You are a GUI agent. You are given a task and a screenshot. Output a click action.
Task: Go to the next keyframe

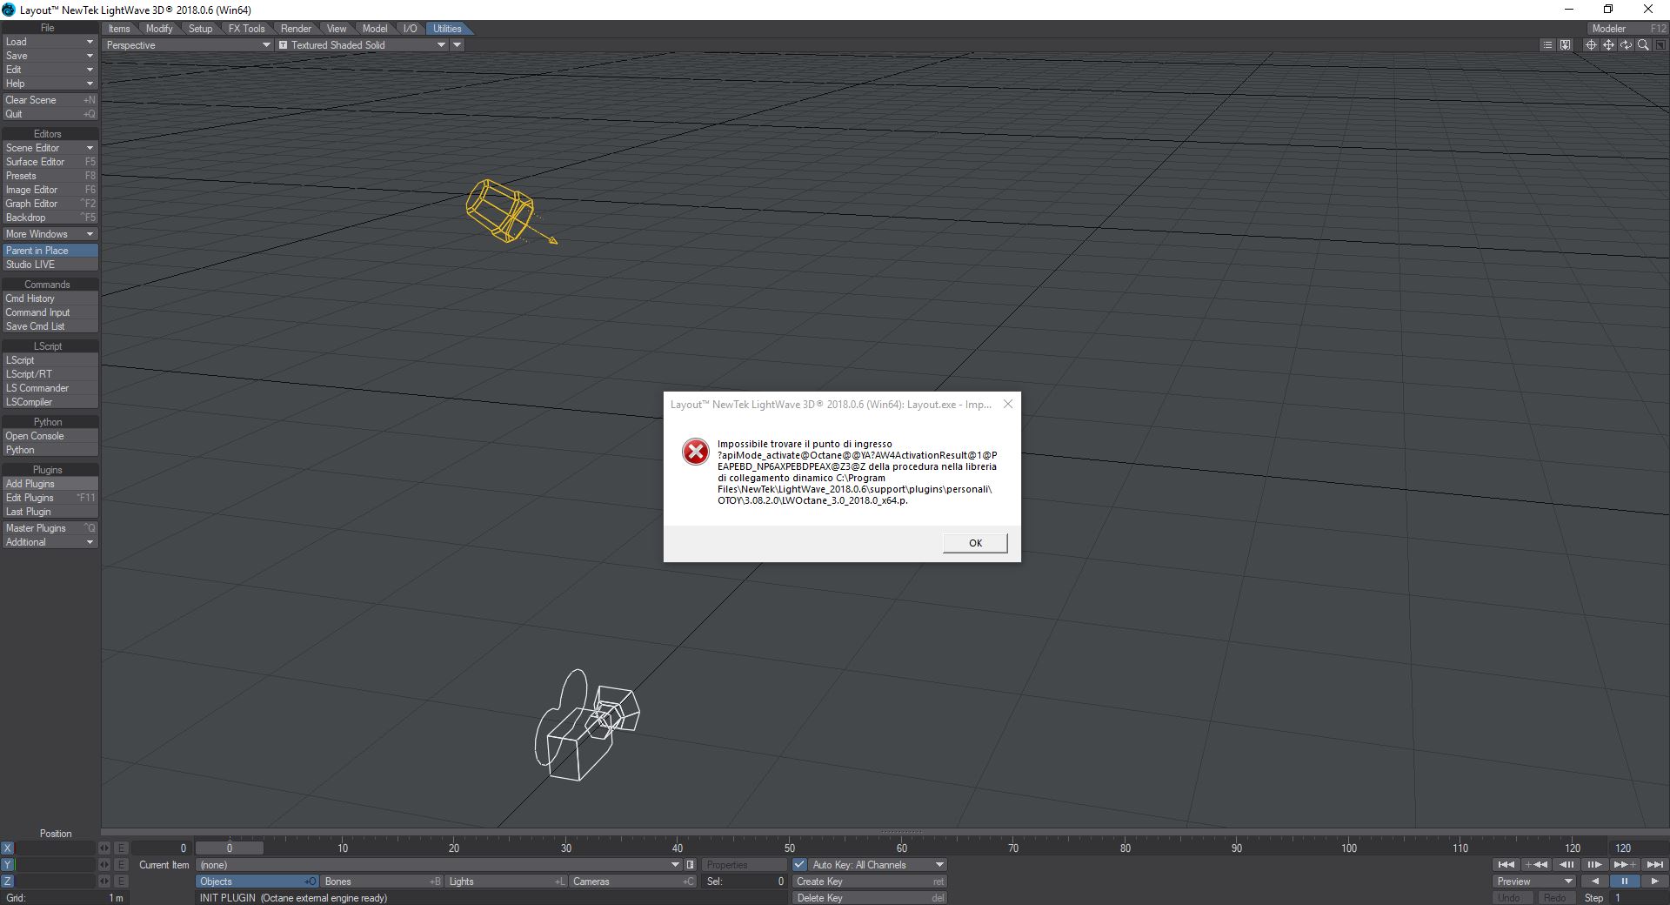click(1625, 865)
